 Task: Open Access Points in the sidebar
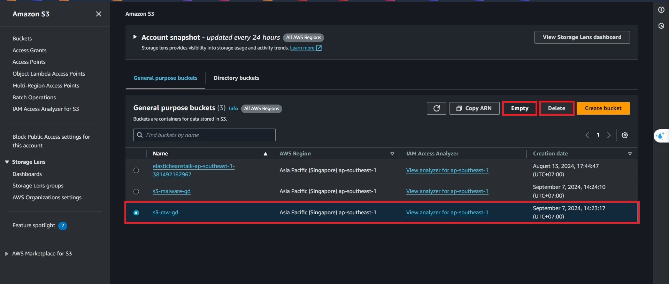tap(29, 62)
